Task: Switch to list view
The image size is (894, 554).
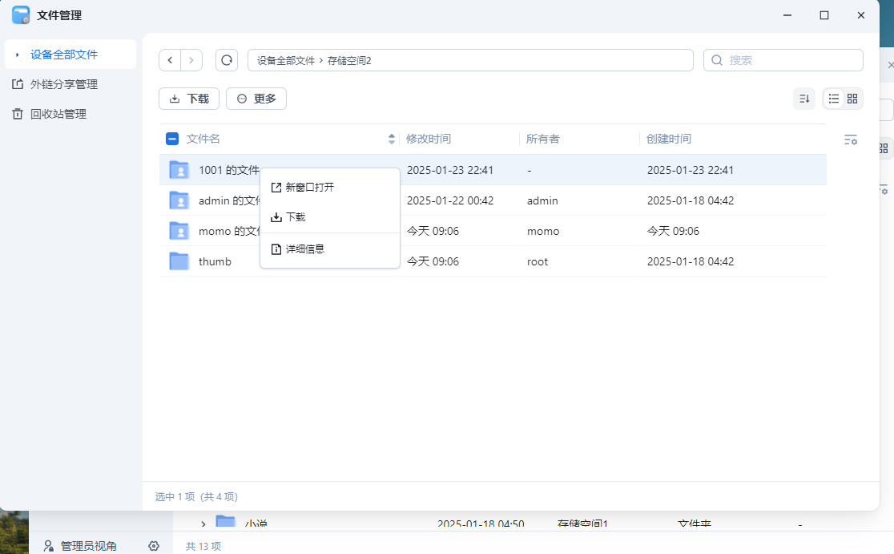Action: [x=834, y=99]
